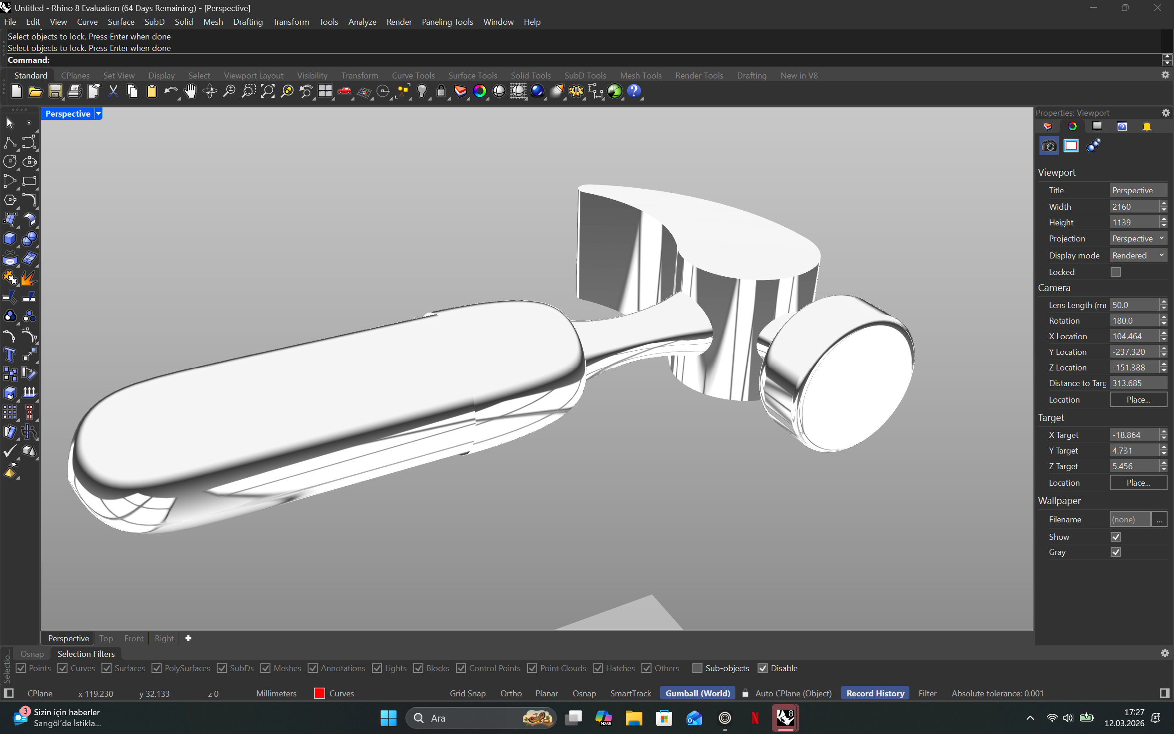
Task: Open the Projection dropdown
Action: (1138, 238)
